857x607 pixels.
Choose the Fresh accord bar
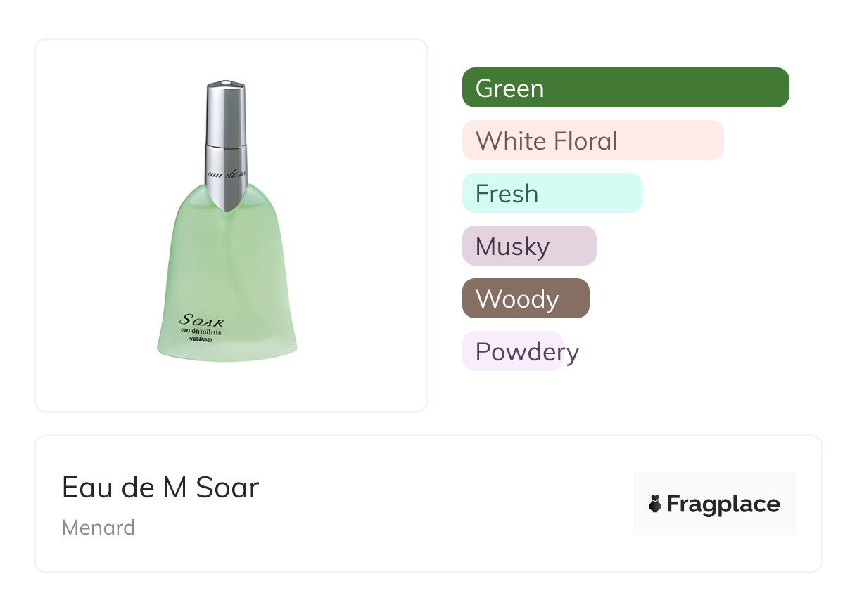pyautogui.click(x=552, y=193)
